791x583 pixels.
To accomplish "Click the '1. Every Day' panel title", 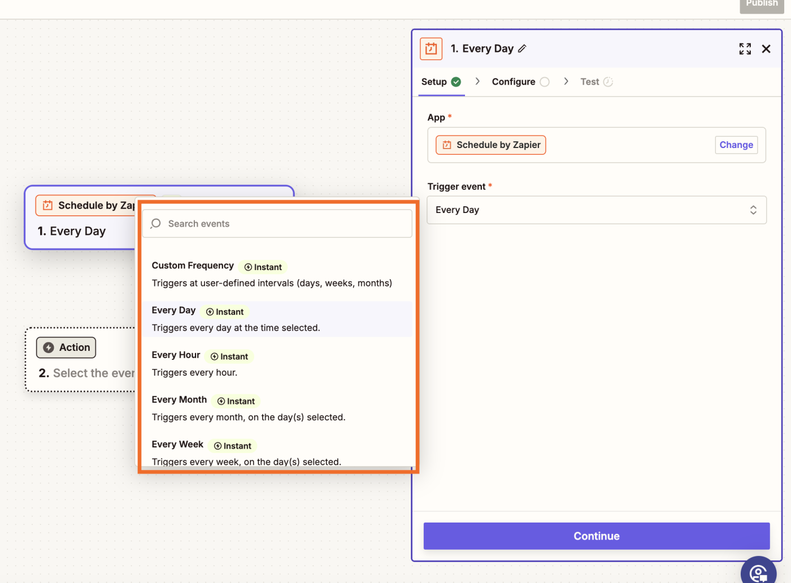I will 482,49.
